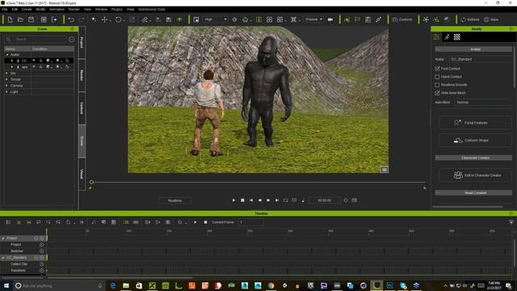Open the Render menu
Image resolution: width=517 pixels, height=291 pixels.
point(74,9)
